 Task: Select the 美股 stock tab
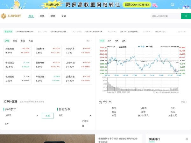[31, 41]
